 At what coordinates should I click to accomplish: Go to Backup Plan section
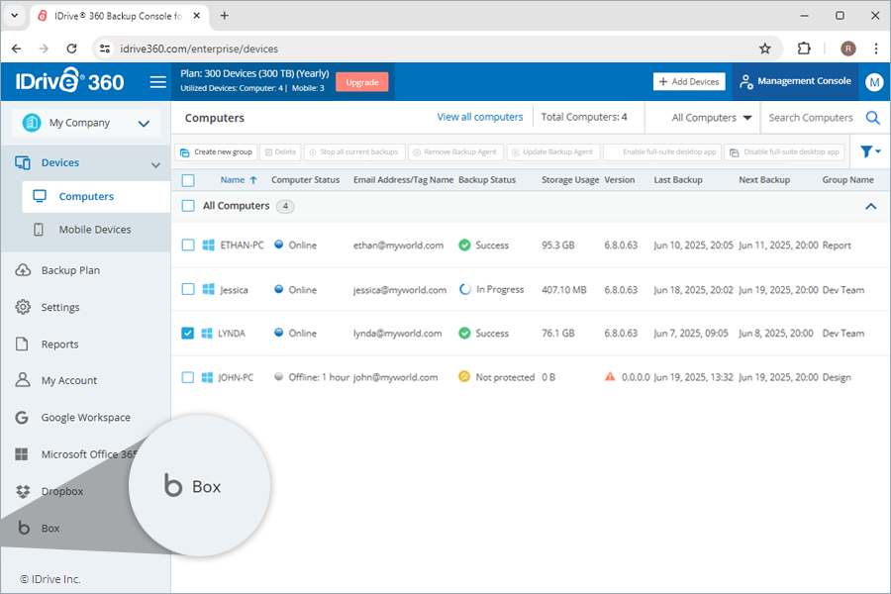pyautogui.click(x=69, y=270)
